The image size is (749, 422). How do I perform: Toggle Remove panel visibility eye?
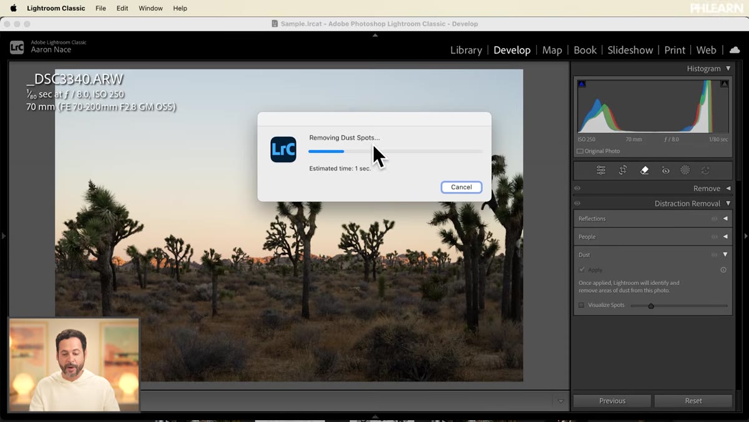[577, 189]
